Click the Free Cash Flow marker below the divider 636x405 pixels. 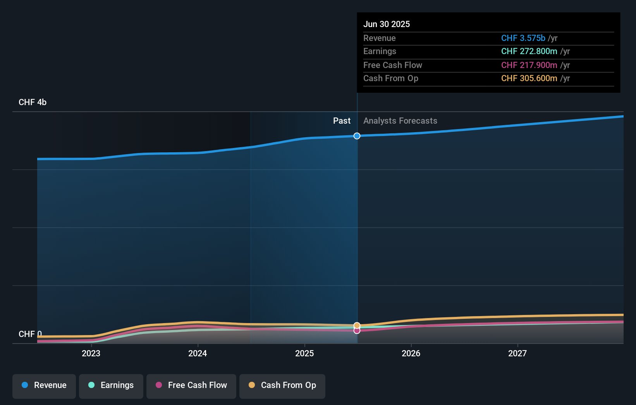(x=357, y=331)
